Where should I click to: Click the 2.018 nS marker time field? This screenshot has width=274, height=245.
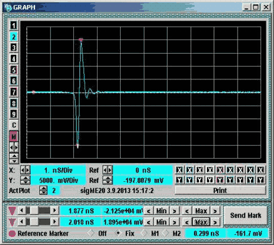click(x=81, y=222)
